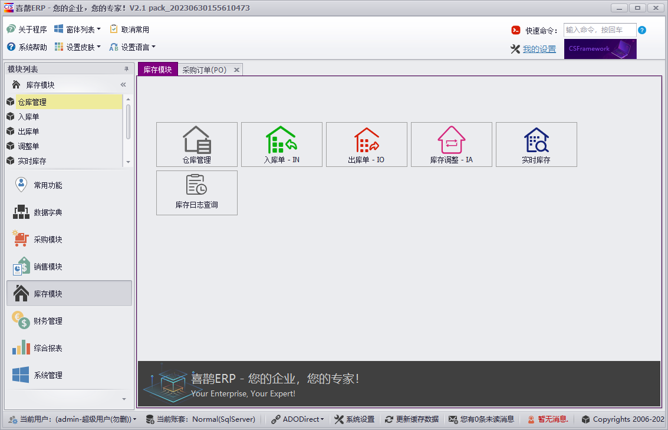
Task: Collapse the 库存模块 list via « chevron
Action: point(123,84)
